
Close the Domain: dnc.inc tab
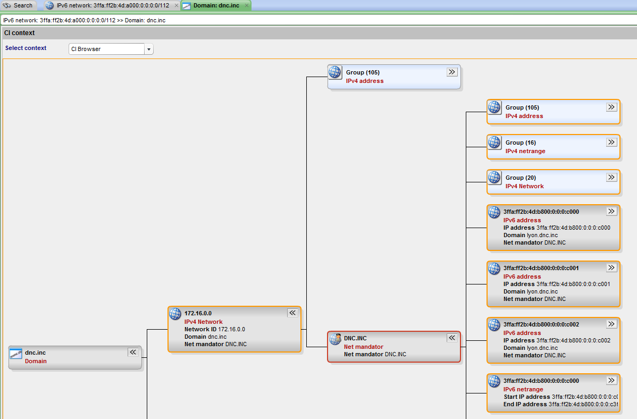[247, 5]
